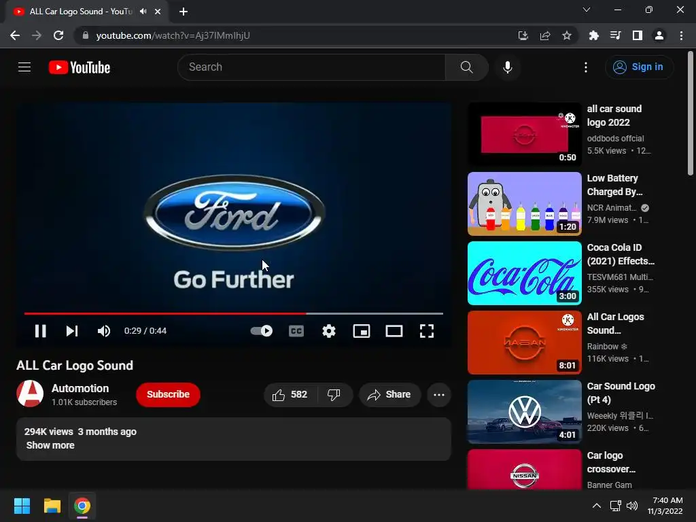
Task: Select the ALL Car Logo Sound tab
Action: tap(86, 12)
